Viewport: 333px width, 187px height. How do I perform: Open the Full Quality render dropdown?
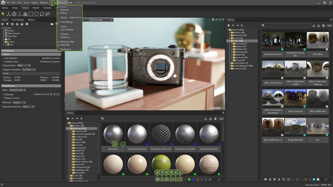click(x=102, y=20)
